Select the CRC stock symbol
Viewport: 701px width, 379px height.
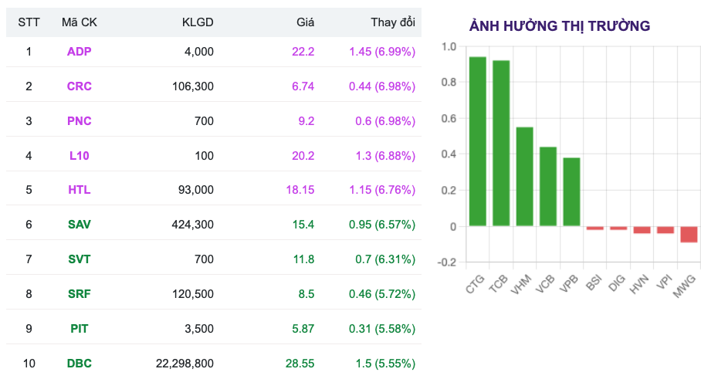click(x=79, y=86)
